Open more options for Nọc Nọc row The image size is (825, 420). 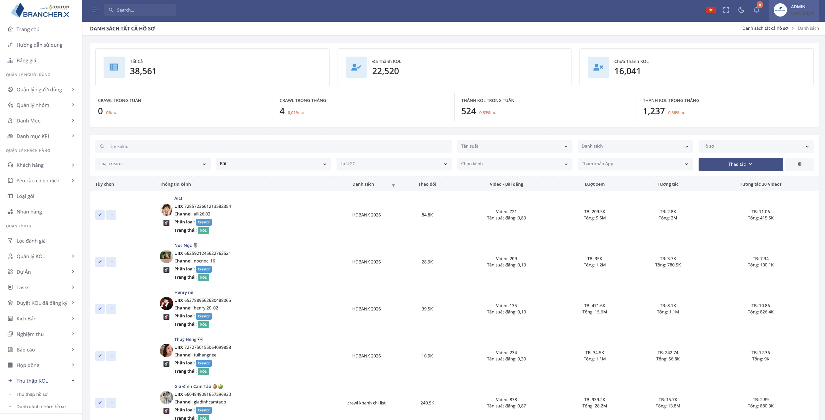(x=111, y=262)
